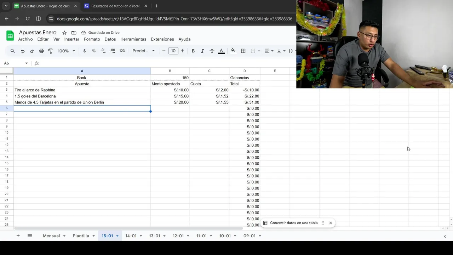This screenshot has height=255, width=453.
Task: Open horizontal align dropdown
Action: 269,51
